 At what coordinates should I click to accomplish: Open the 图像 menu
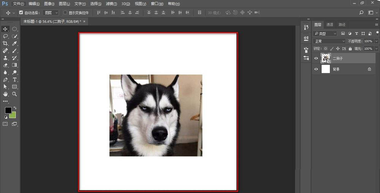point(49,4)
